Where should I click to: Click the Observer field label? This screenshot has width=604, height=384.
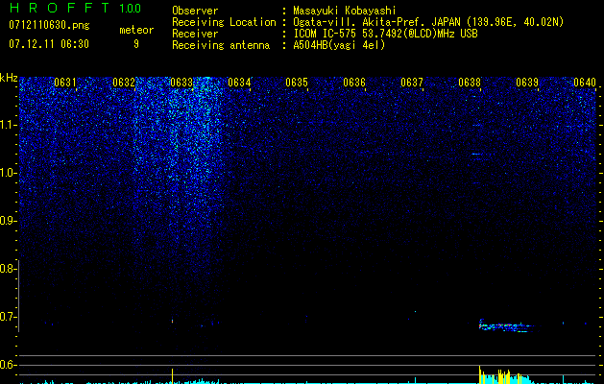point(195,11)
